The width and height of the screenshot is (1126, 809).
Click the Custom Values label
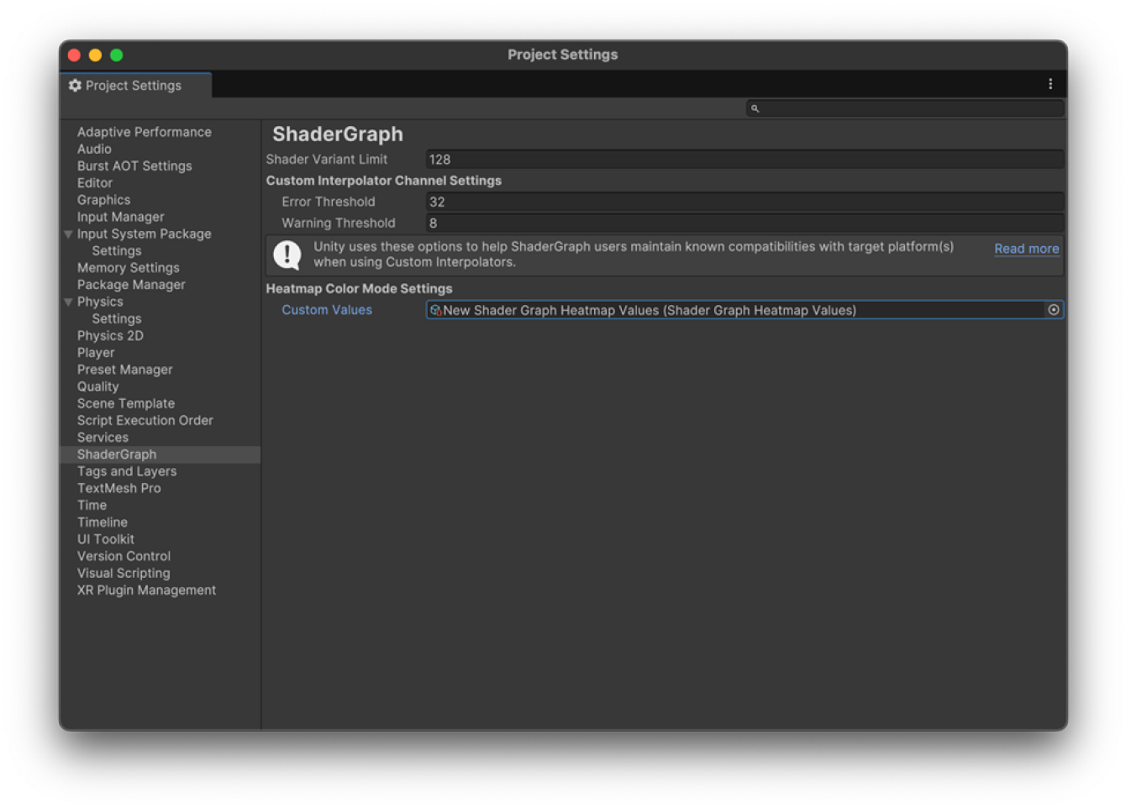coord(327,310)
